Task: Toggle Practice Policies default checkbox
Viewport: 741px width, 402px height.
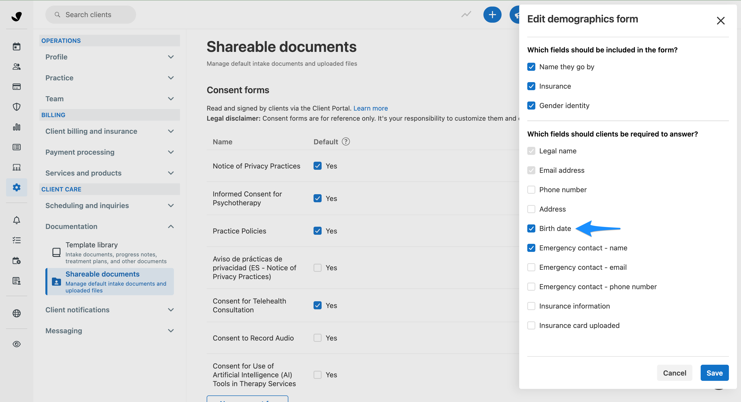Action: [318, 231]
